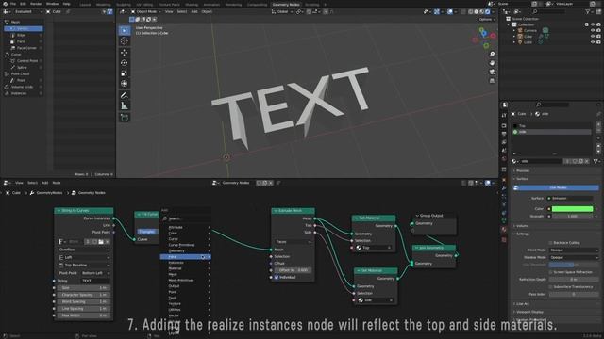Open the Mesh Primitives submenu
The image size is (604, 339).
(186, 281)
